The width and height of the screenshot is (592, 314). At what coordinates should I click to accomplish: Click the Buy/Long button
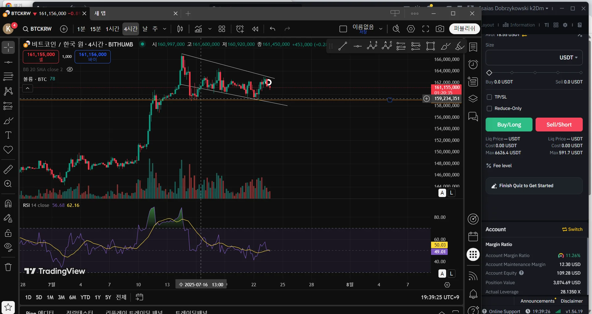pos(509,125)
